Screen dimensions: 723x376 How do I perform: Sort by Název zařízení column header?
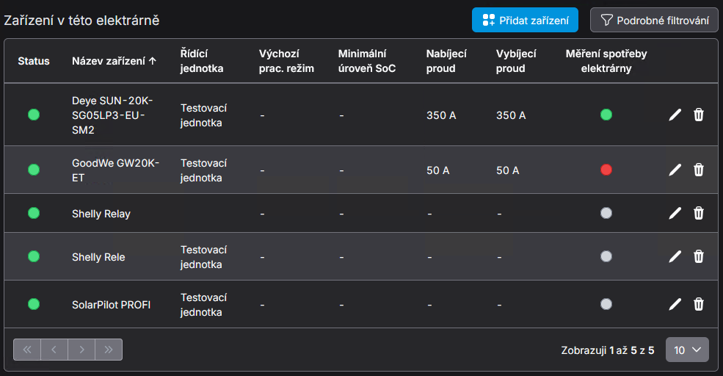[114, 61]
